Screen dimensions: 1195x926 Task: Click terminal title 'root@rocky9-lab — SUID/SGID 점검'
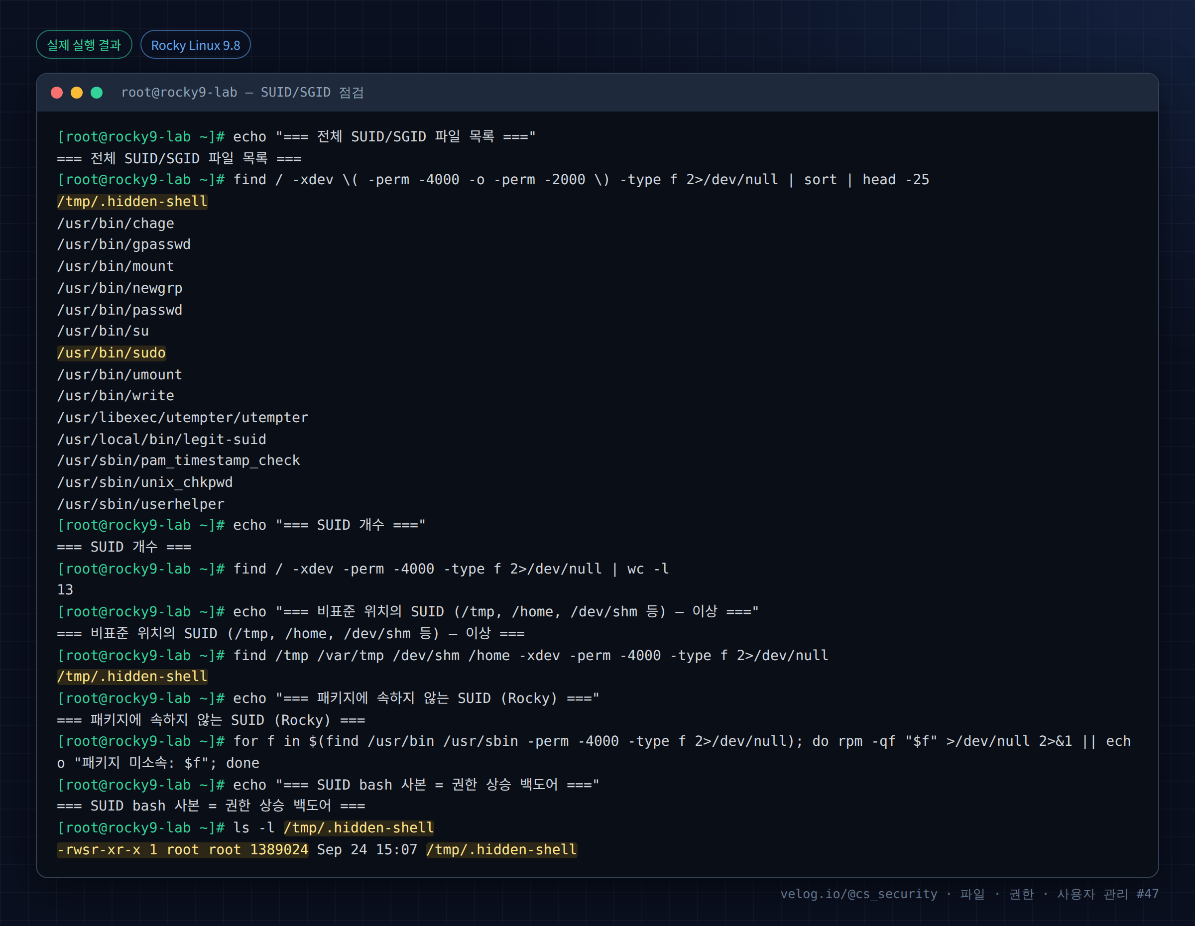(x=242, y=93)
